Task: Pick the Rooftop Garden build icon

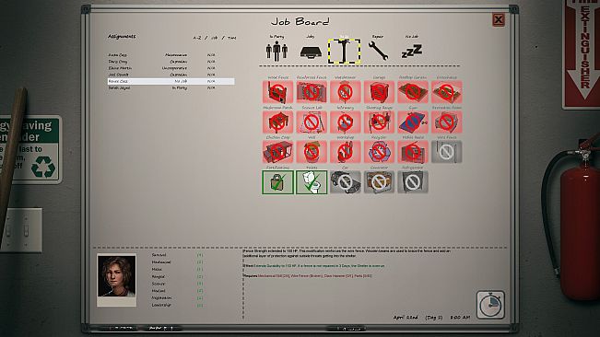Action: coord(413,92)
